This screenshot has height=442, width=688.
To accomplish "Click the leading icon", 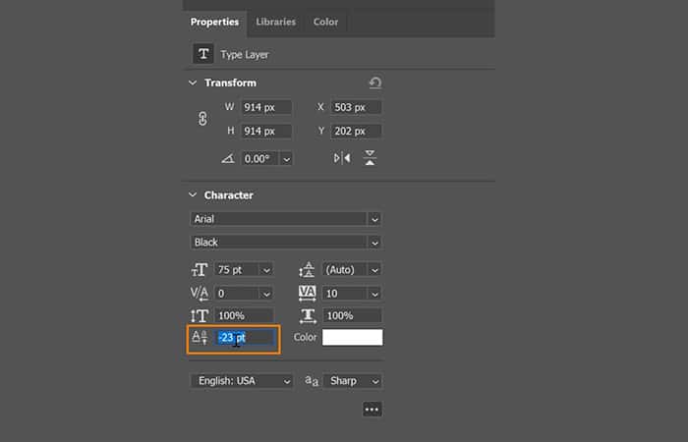I will 306,269.
